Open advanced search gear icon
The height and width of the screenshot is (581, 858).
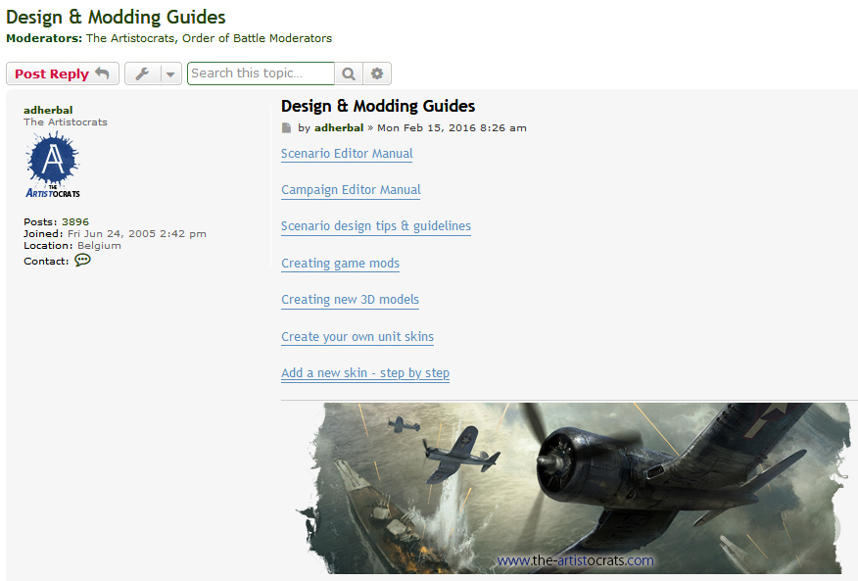tap(377, 73)
